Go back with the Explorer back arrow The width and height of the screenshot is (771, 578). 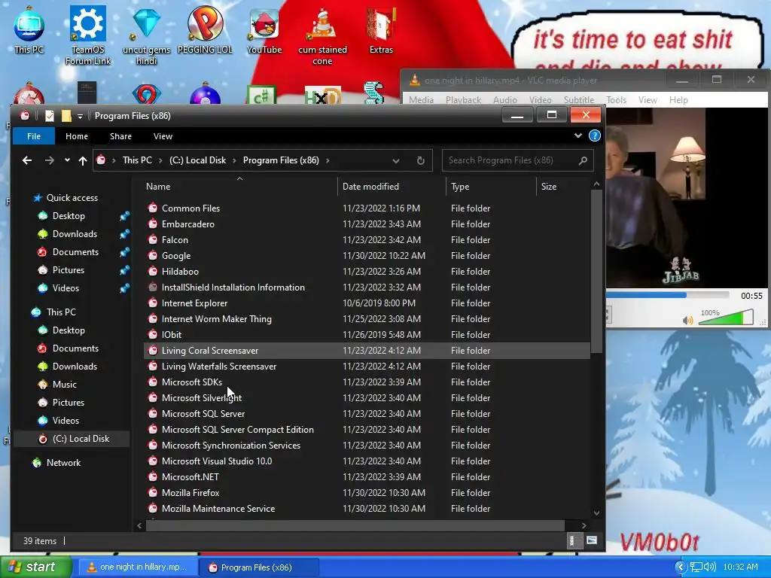[27, 160]
